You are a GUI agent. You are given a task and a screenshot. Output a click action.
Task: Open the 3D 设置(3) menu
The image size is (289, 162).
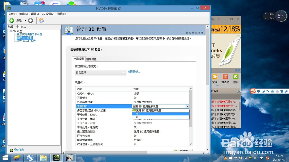[x=48, y=14]
